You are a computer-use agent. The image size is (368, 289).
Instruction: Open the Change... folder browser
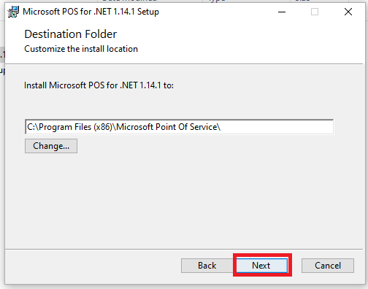(51, 146)
